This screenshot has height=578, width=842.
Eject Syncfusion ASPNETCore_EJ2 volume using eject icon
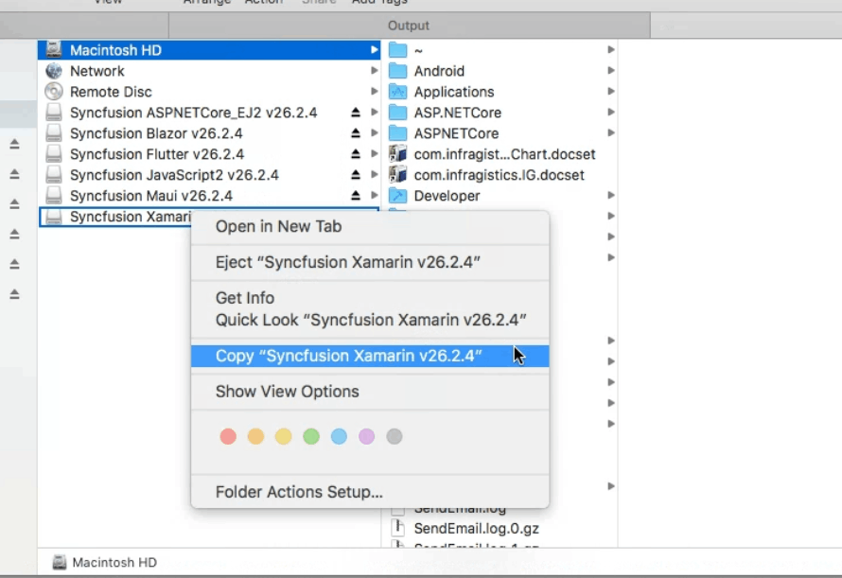click(x=356, y=113)
